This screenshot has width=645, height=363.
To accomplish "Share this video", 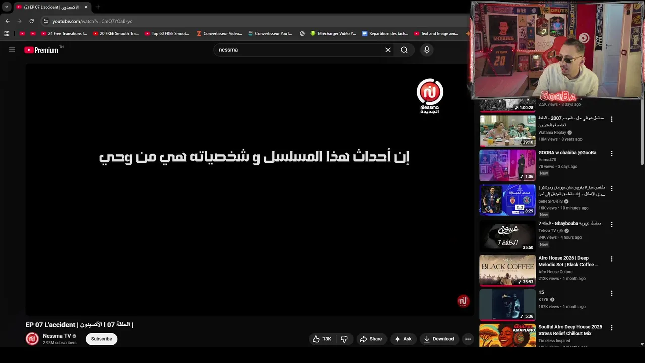I will [x=371, y=339].
